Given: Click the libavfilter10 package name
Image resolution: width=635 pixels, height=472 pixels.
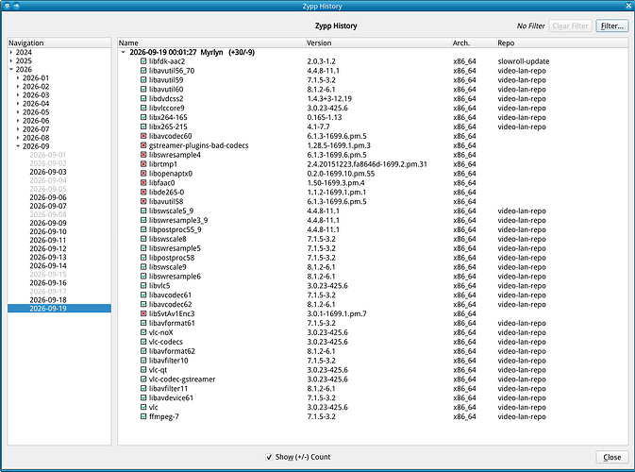Looking at the screenshot, I should tap(169, 361).
